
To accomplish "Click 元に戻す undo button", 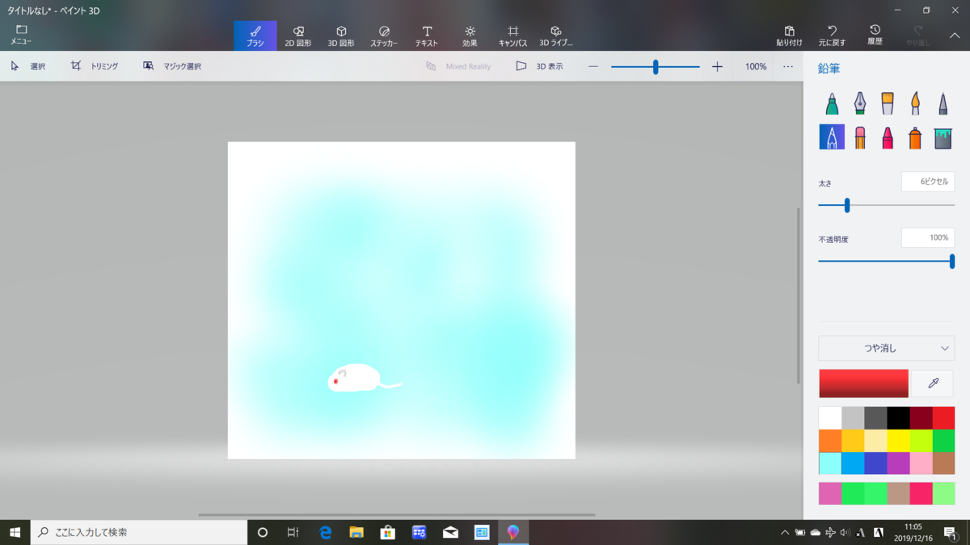I will [x=832, y=36].
